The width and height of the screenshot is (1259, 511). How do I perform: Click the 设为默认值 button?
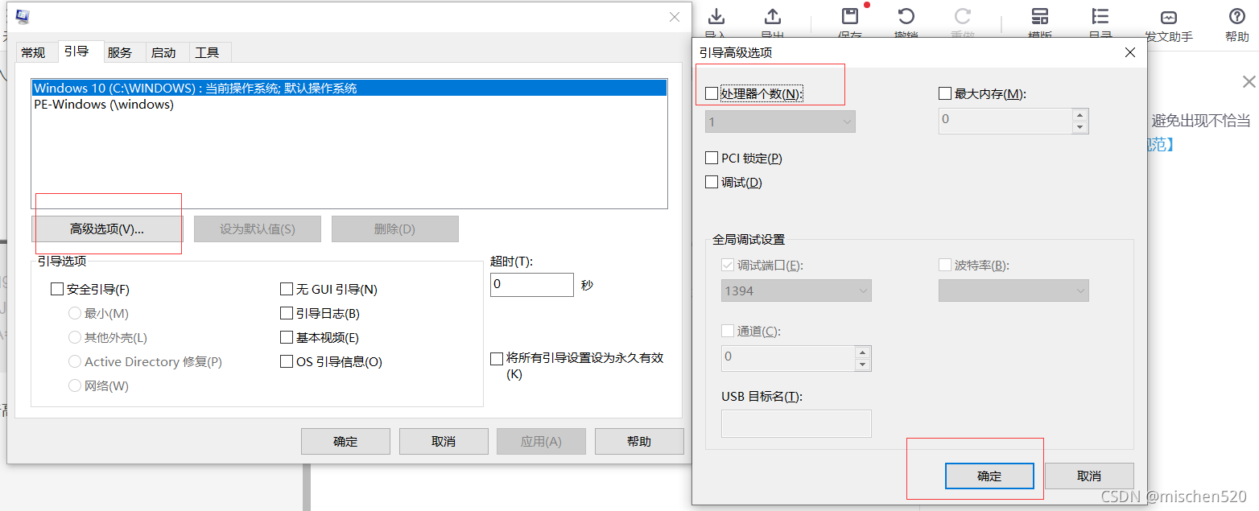(x=258, y=229)
